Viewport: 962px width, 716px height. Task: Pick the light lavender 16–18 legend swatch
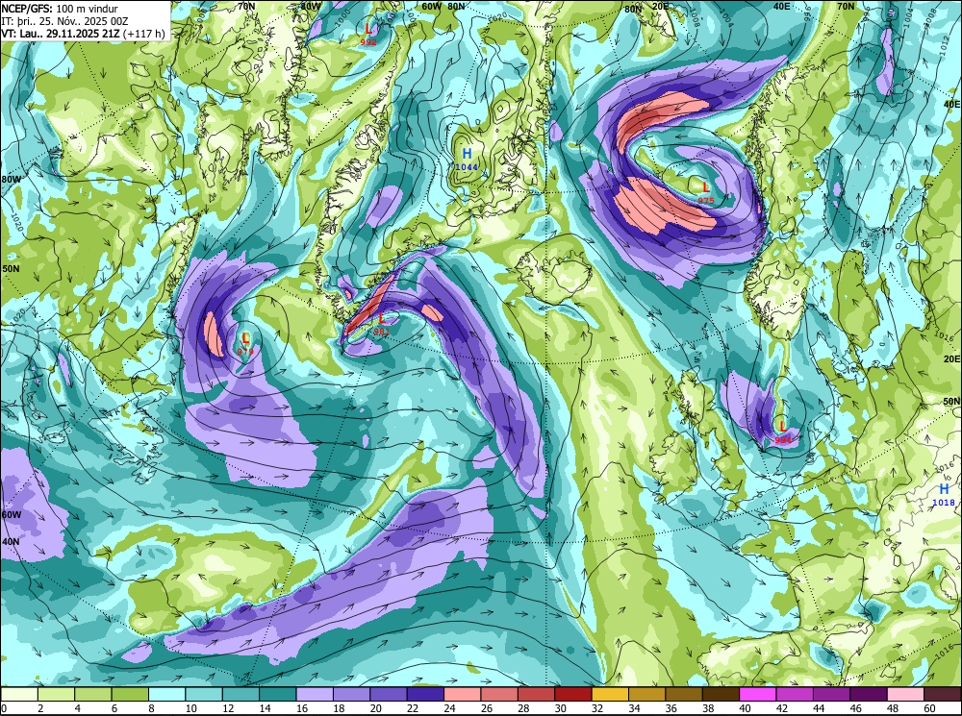click(315, 694)
